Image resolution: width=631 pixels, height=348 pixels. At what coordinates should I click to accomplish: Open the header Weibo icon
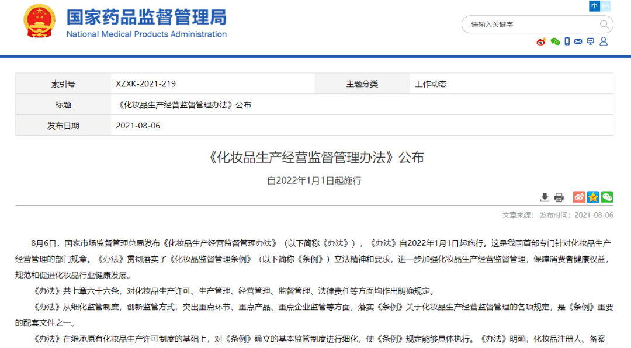(x=541, y=42)
